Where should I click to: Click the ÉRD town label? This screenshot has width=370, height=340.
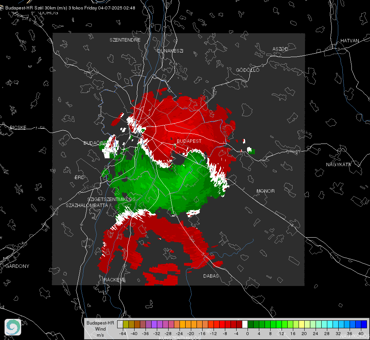(79, 178)
